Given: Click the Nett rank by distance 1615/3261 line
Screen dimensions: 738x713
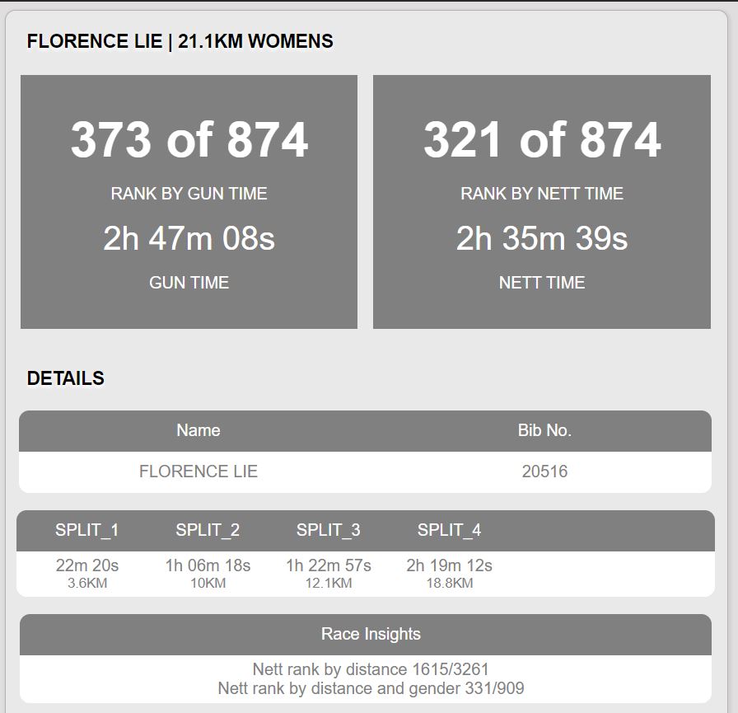Looking at the screenshot, I should tap(371, 669).
